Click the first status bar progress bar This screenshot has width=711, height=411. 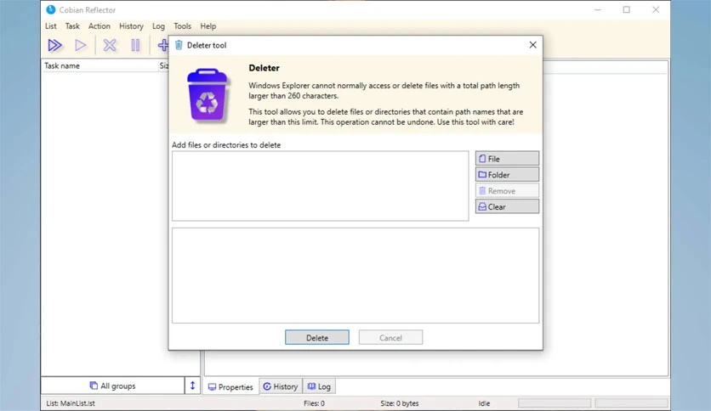[x=555, y=403]
